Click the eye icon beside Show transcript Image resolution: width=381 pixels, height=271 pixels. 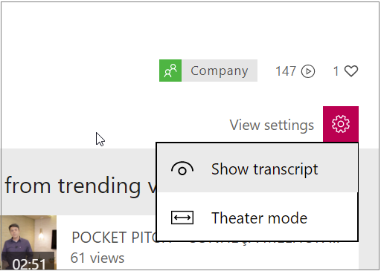182,169
